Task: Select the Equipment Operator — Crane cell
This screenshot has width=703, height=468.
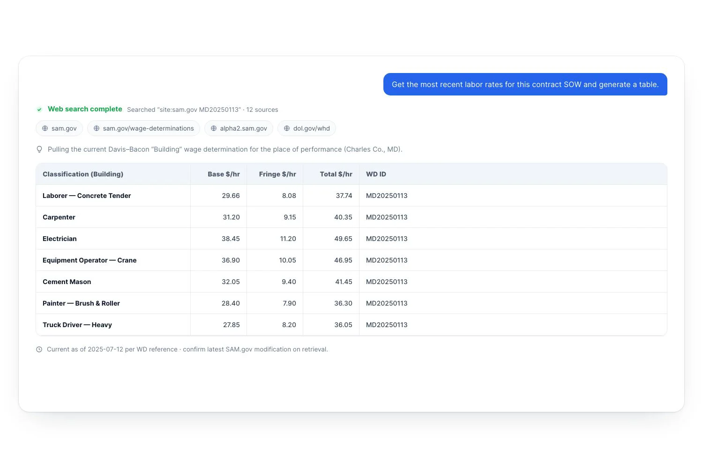Action: coord(113,260)
